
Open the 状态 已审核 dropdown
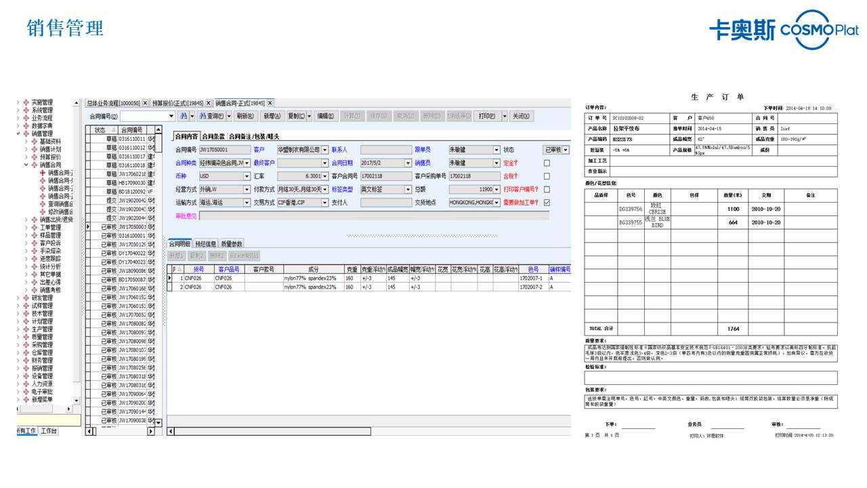[x=566, y=150]
